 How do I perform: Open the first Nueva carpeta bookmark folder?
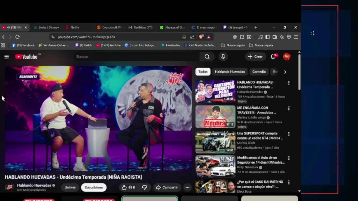pos(233,45)
